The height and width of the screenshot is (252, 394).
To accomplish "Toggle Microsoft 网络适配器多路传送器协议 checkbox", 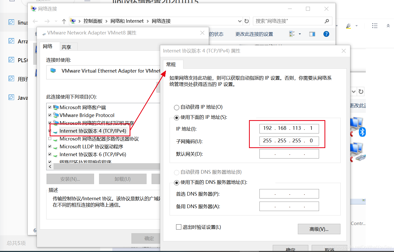I will (50, 139).
